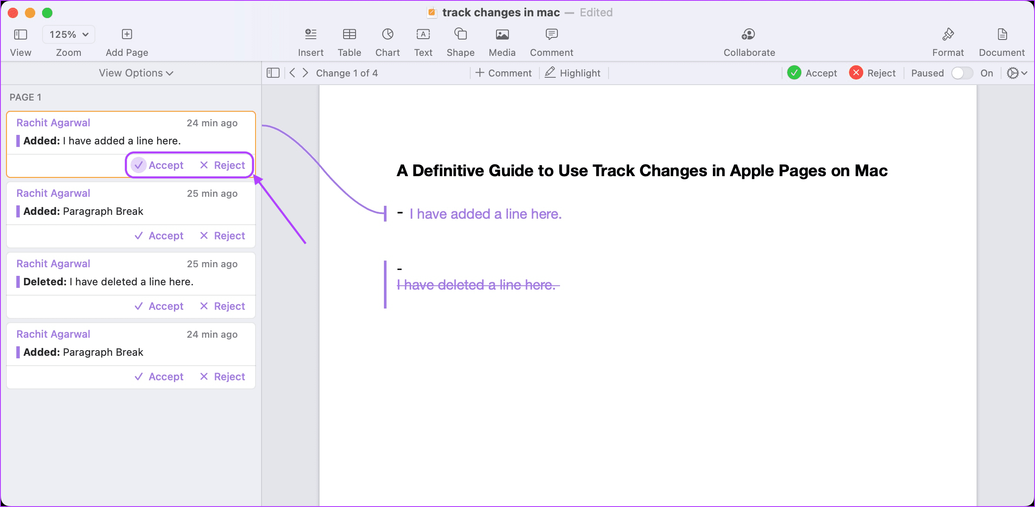1035x507 pixels.
Task: Reject the 'I have added a line here' change
Action: pyautogui.click(x=222, y=165)
